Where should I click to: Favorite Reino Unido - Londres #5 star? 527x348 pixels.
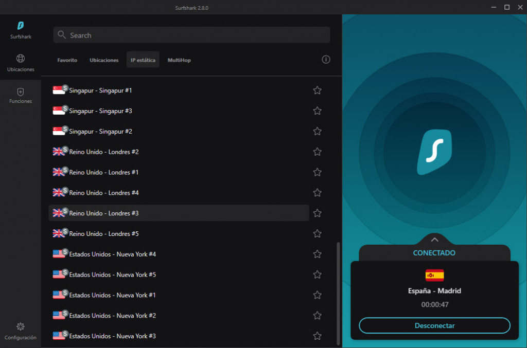(317, 233)
